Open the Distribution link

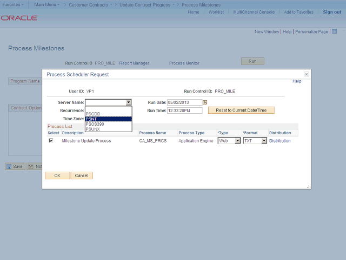click(280, 141)
